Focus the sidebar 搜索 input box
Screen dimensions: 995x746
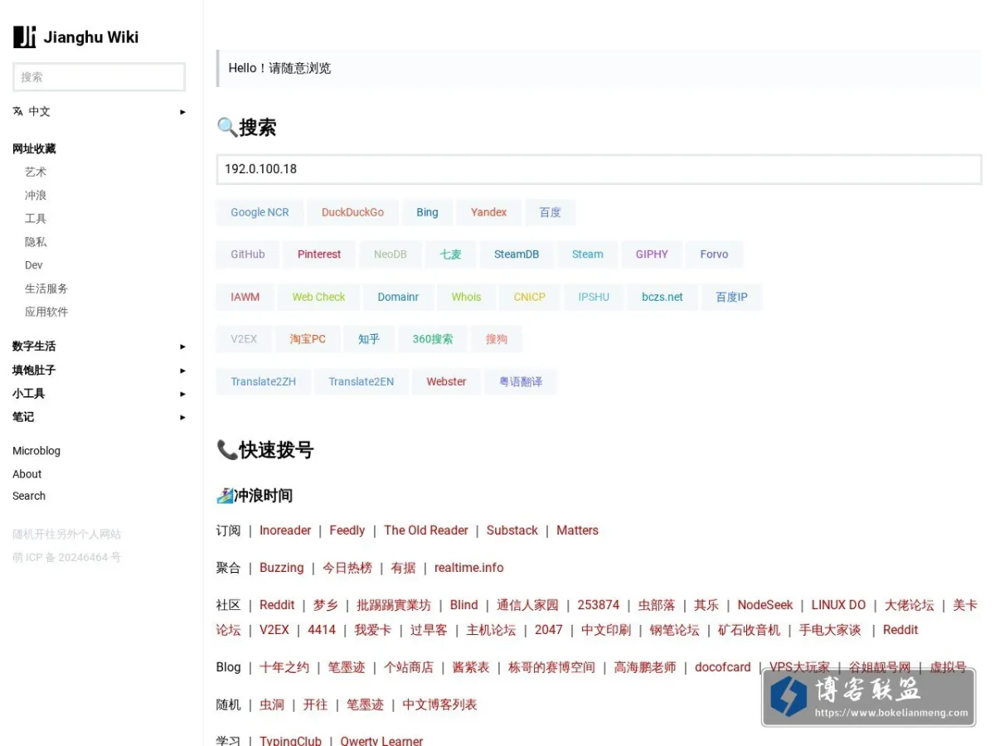tap(99, 77)
